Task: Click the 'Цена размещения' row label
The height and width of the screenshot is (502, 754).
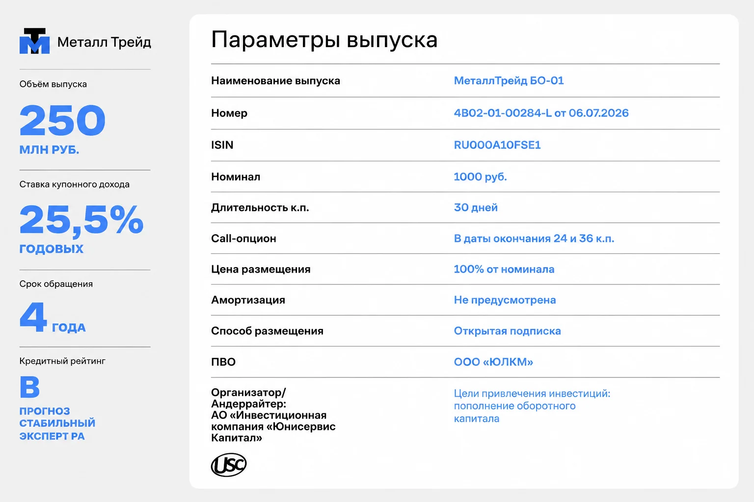Action: [261, 270]
